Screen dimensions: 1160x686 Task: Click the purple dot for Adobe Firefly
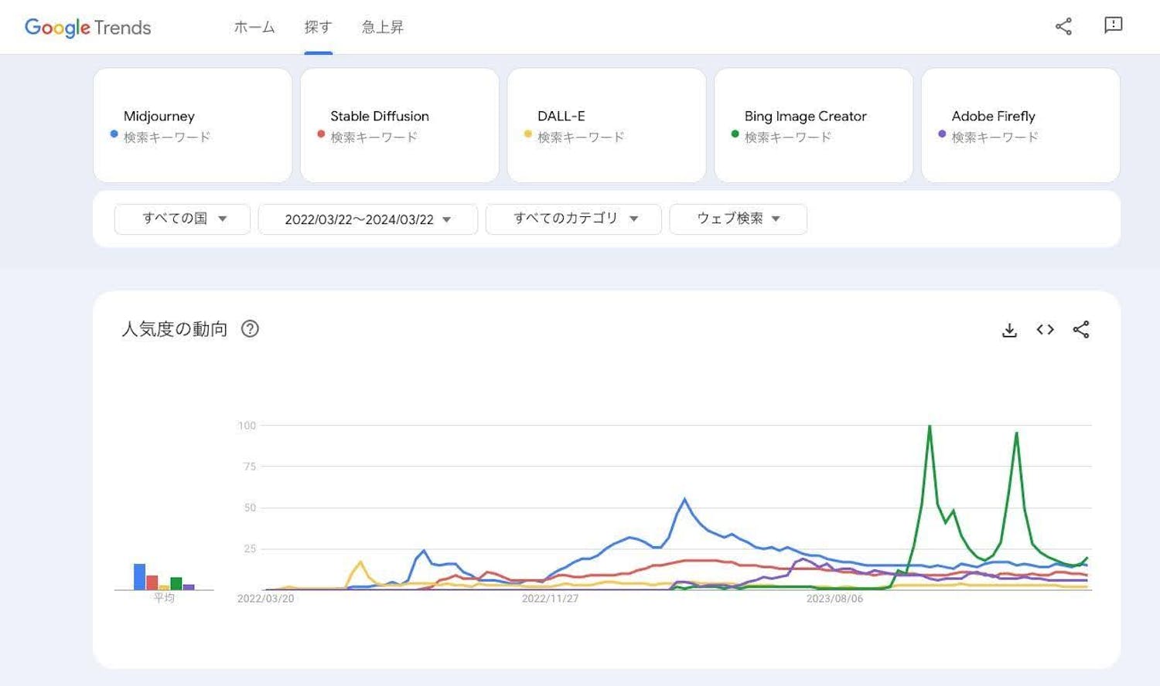pos(942,134)
